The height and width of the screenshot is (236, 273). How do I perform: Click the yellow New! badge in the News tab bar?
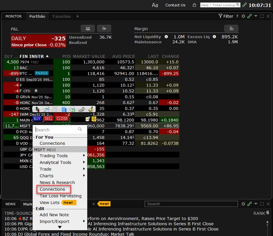coord(104,204)
